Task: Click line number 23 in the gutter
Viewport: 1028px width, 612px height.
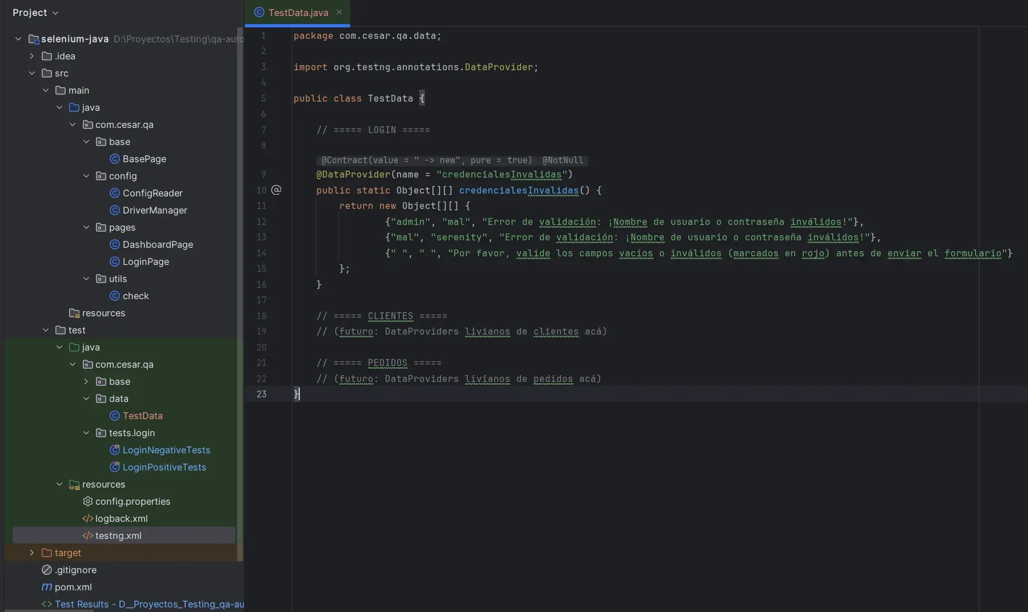Action: point(262,393)
